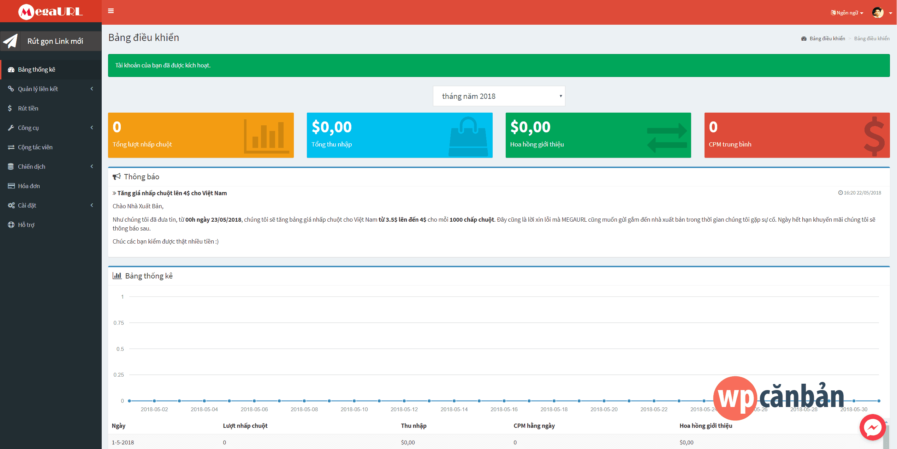Click the credit card icon beside Hóa đơn
The width and height of the screenshot is (897, 449).
(x=11, y=186)
